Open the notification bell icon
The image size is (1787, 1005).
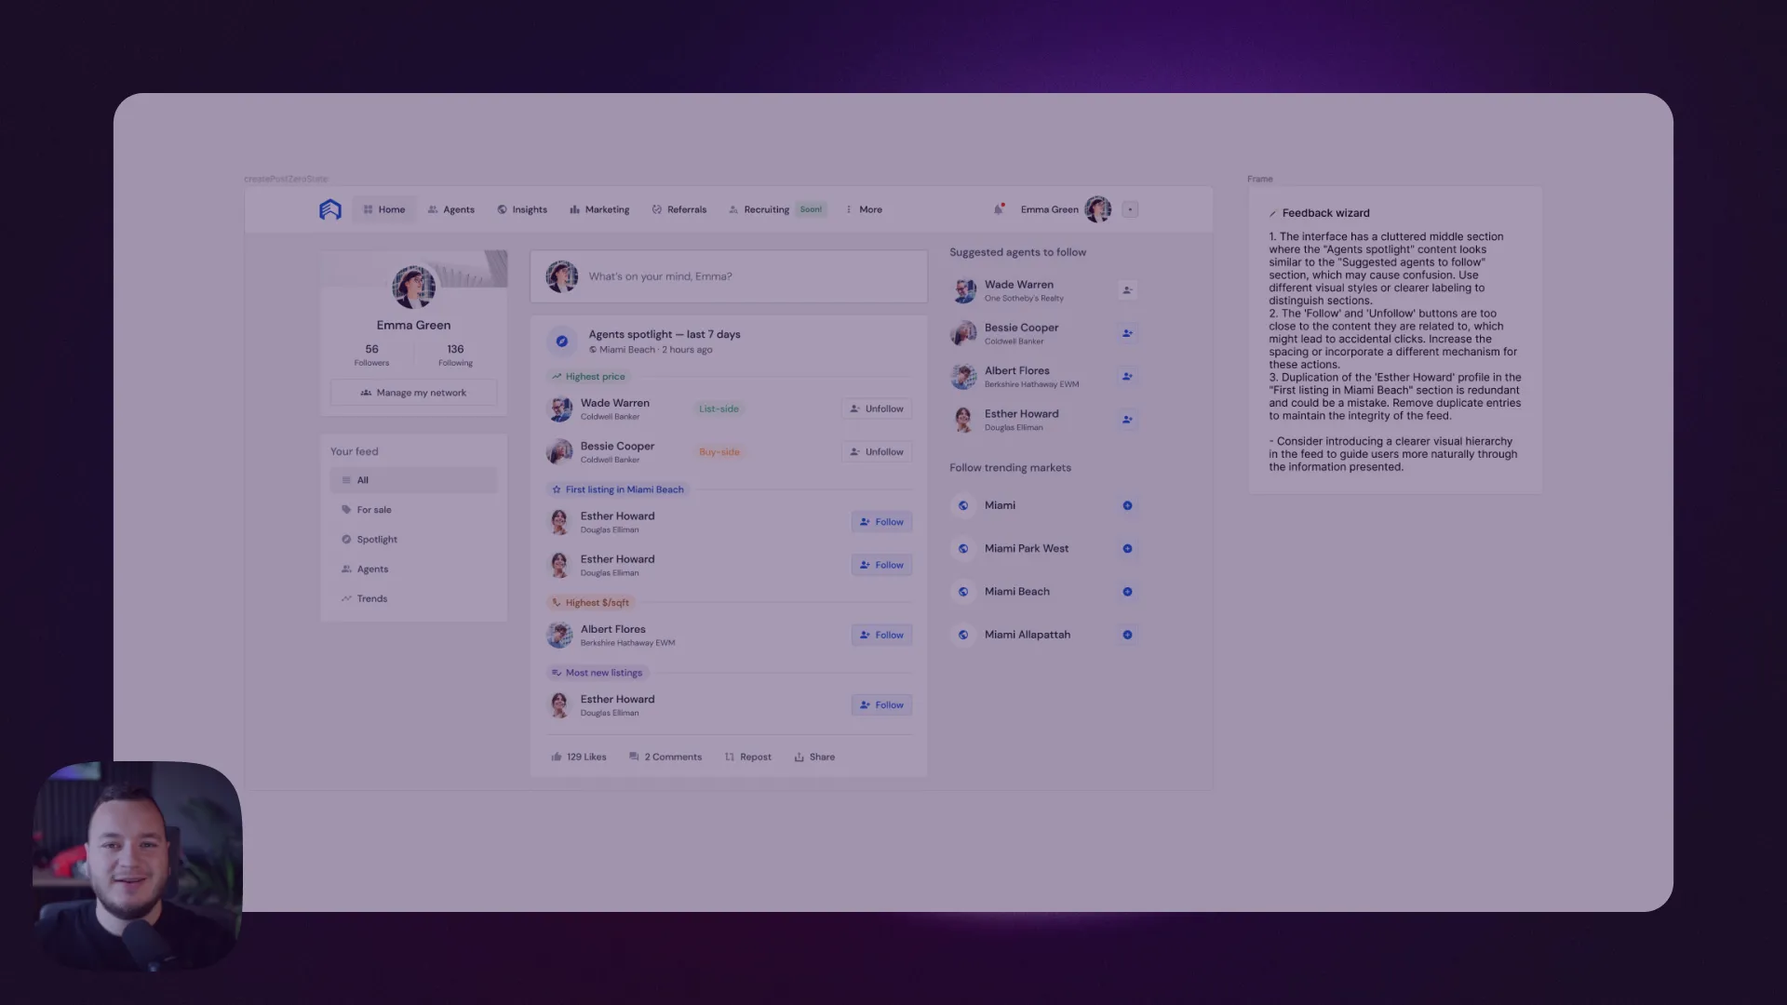pos(999,208)
